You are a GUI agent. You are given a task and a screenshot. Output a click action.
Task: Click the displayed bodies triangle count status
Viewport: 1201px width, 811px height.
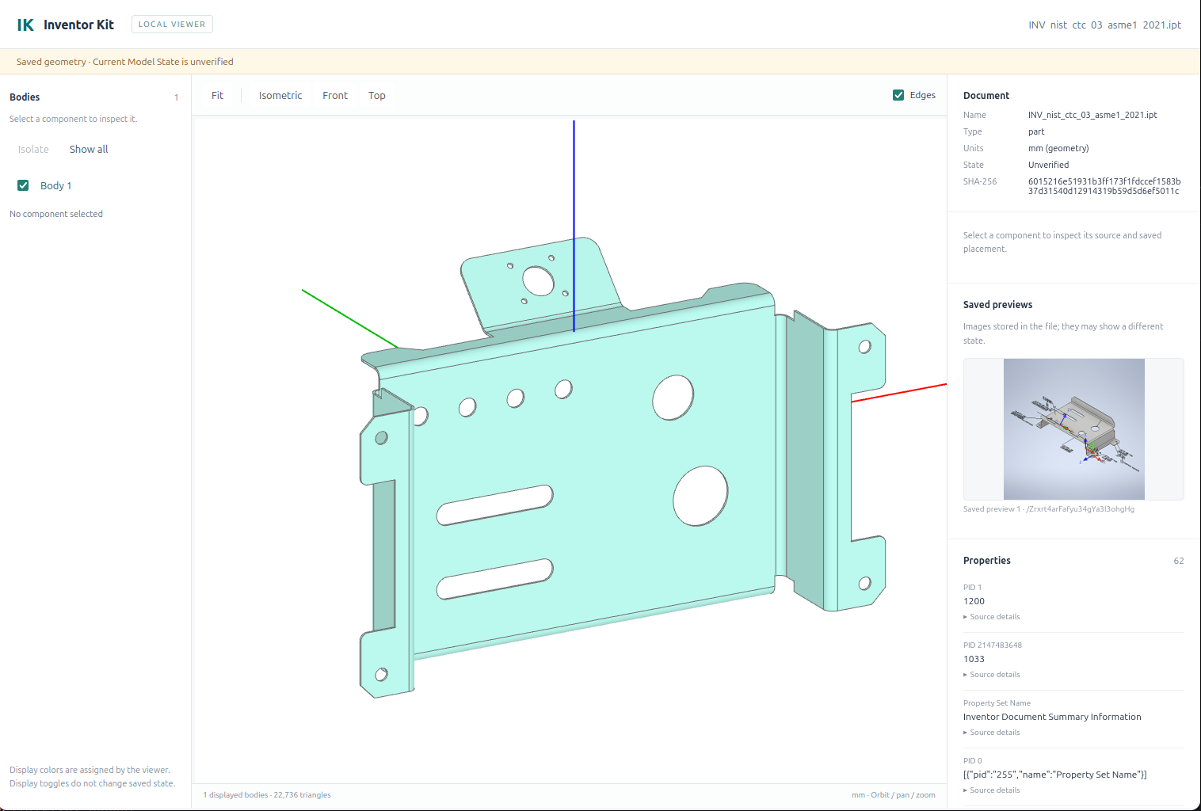pyautogui.click(x=267, y=795)
